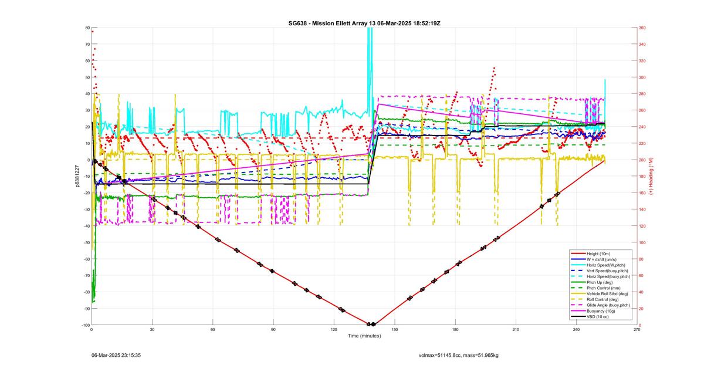This screenshot has width=704, height=365.
Task: Select the 'VBD (10 cc)' legend entry
Action: pos(590,317)
